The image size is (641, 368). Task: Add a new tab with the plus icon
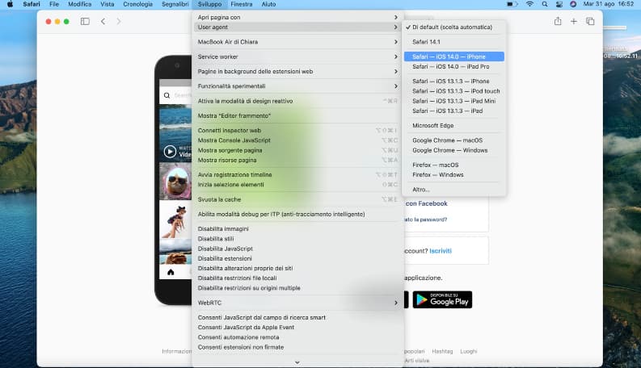tap(574, 21)
